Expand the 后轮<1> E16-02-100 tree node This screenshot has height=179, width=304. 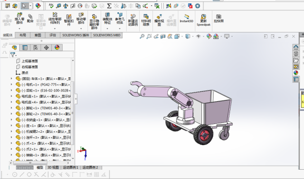11,90
